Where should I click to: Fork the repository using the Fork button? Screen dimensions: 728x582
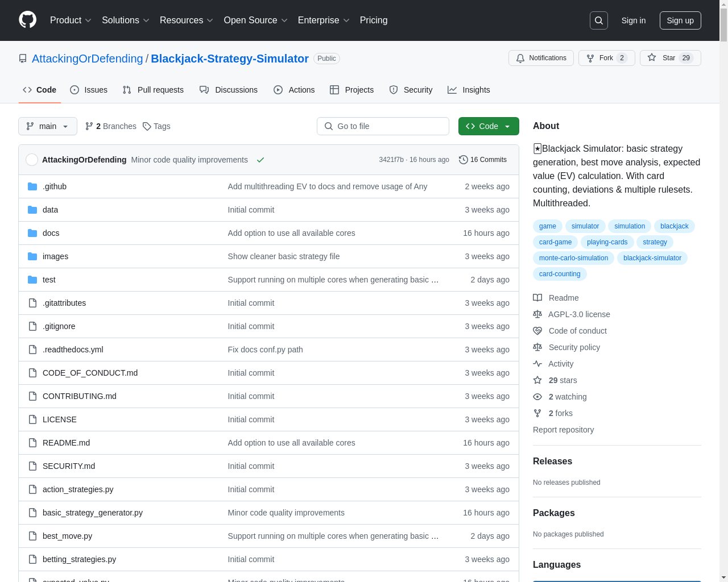pyautogui.click(x=606, y=58)
